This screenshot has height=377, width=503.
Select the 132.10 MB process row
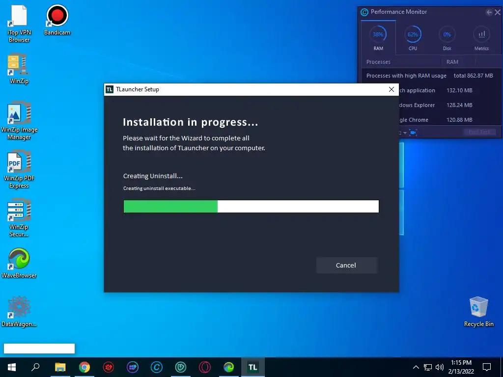click(x=450, y=90)
